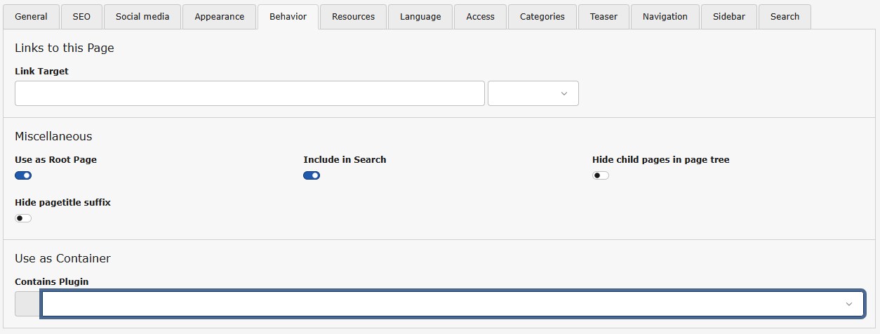Viewport: 880px width, 334px height.
Task: Open the Search tab
Action: (x=784, y=17)
